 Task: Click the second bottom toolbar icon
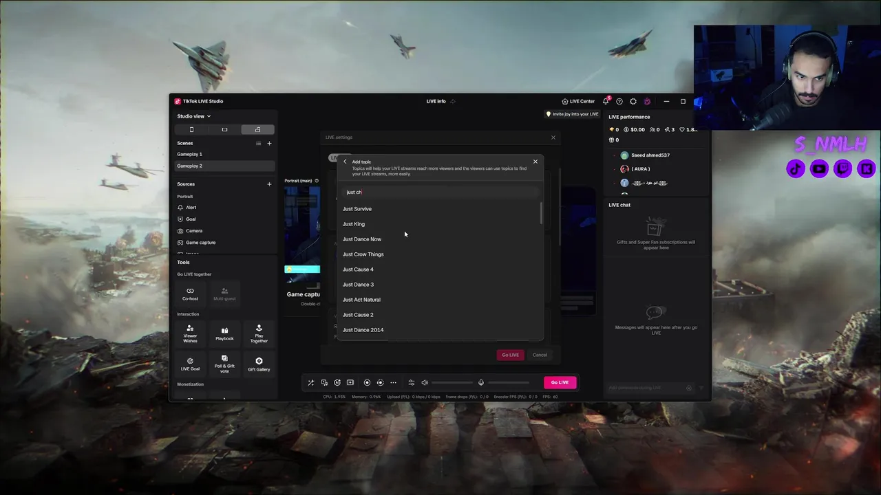pos(324,382)
